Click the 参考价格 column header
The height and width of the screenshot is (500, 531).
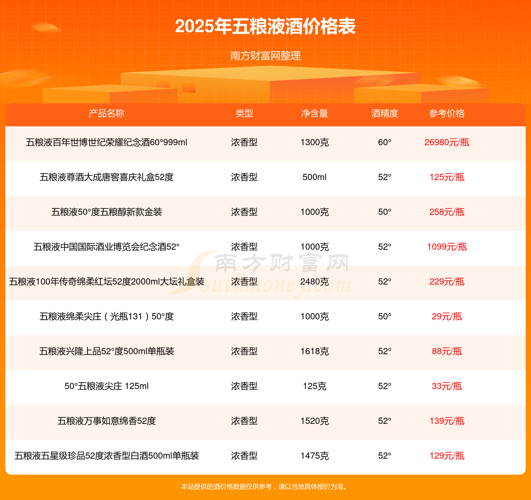[x=447, y=113]
